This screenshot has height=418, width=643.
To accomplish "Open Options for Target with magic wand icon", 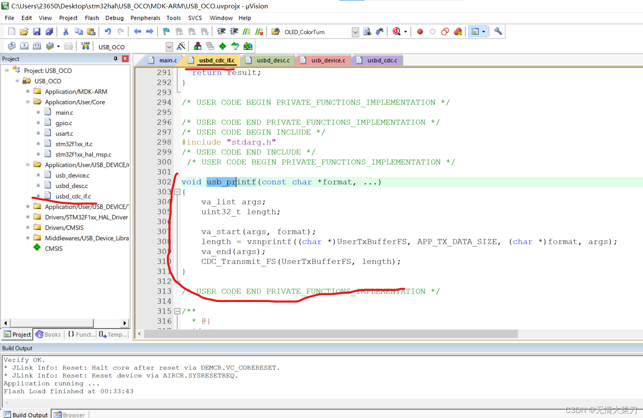I will coord(181,46).
